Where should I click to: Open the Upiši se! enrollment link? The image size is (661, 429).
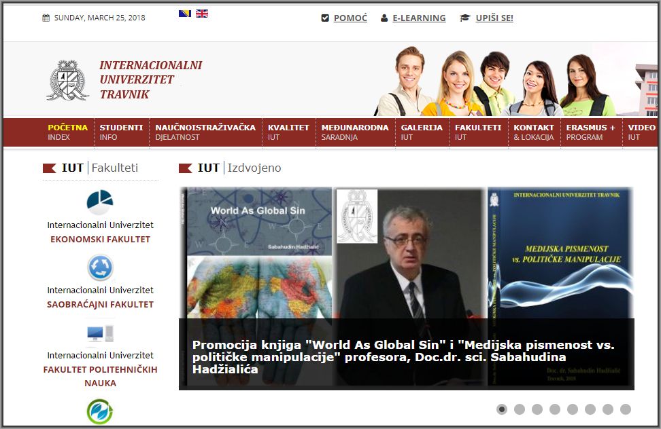coord(494,18)
